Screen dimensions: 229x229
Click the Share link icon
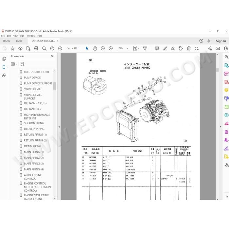pos(210,48)
